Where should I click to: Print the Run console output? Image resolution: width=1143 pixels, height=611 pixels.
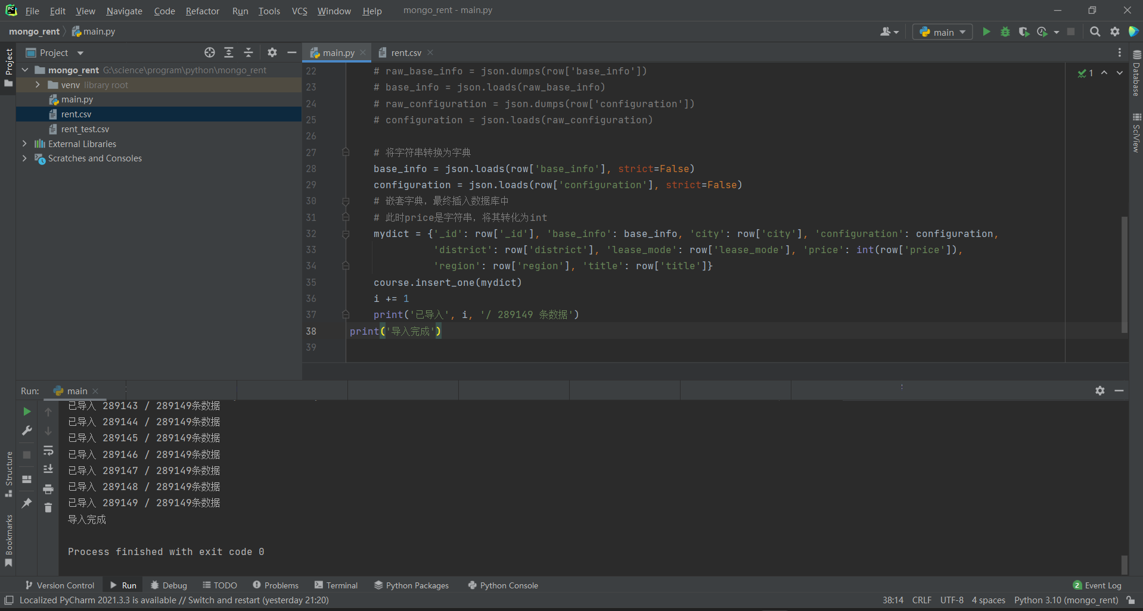coord(48,489)
